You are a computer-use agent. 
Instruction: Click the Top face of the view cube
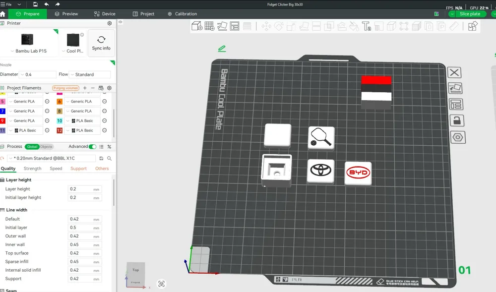coord(136,270)
